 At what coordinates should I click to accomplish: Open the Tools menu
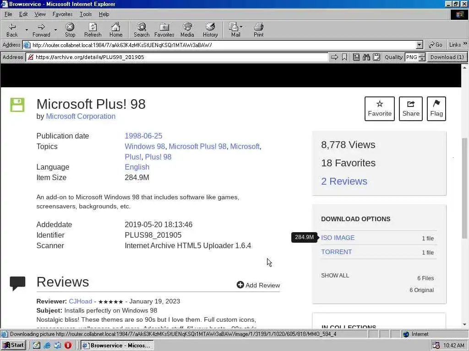point(86,14)
